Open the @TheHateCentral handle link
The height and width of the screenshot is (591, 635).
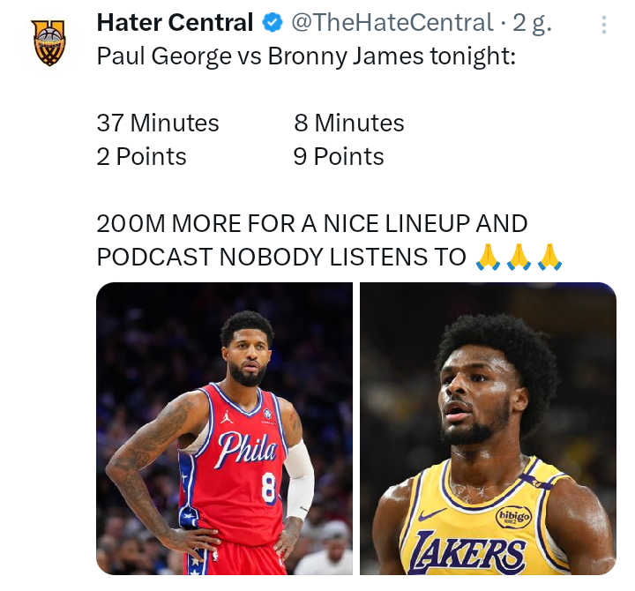392,23
